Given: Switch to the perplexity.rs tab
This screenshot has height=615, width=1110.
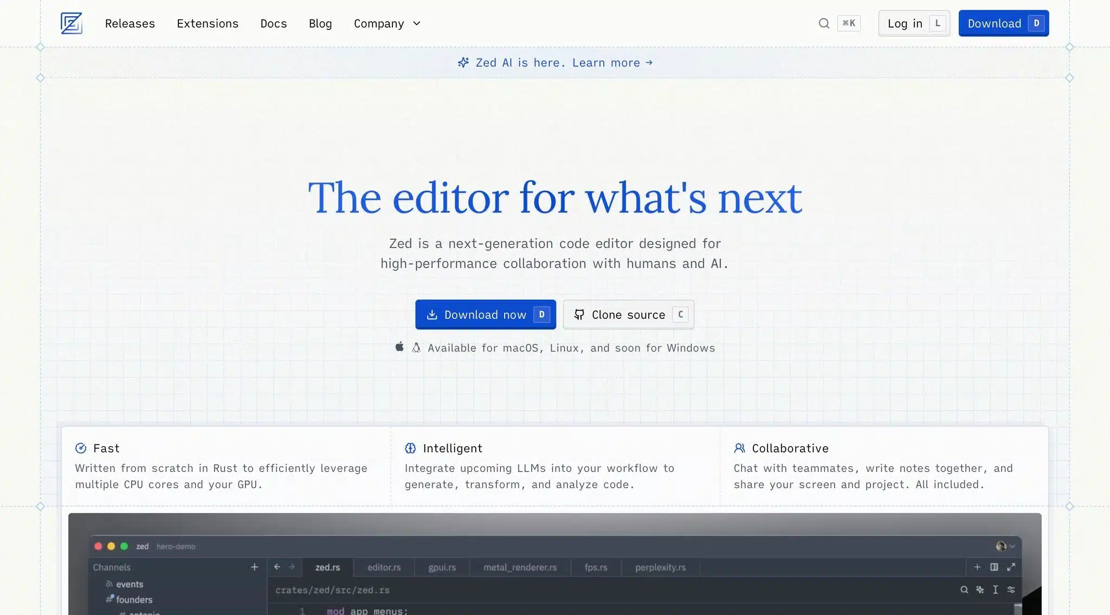Looking at the screenshot, I should click(x=660, y=567).
